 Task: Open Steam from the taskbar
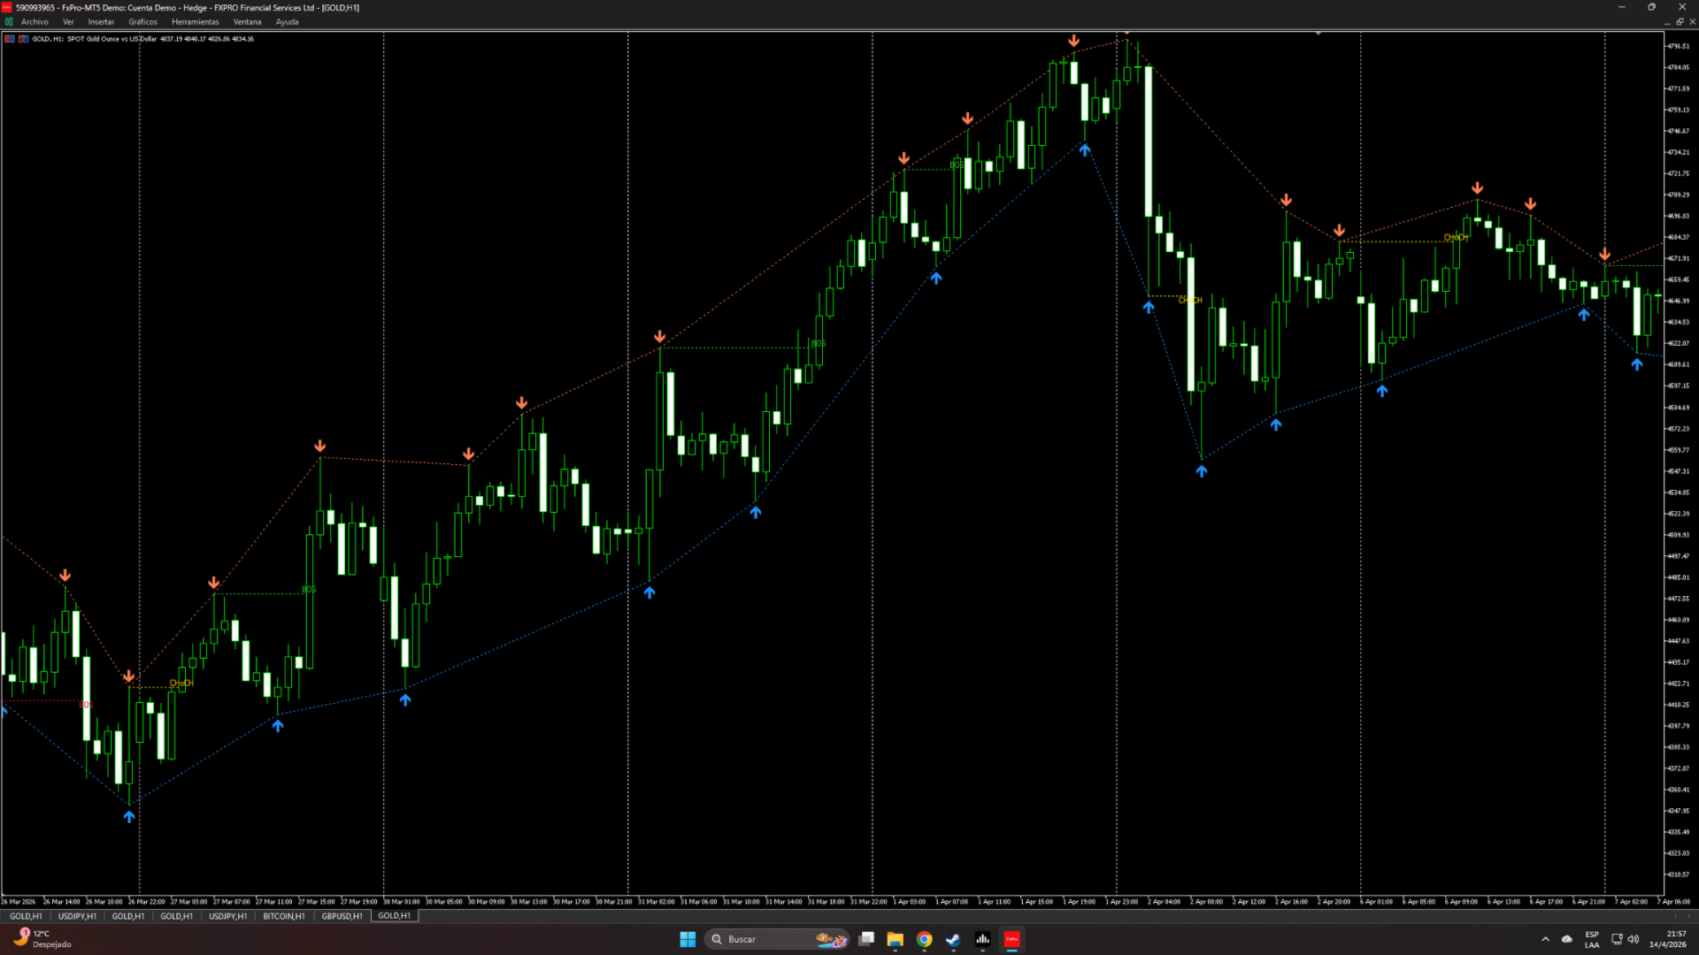pyautogui.click(x=953, y=939)
